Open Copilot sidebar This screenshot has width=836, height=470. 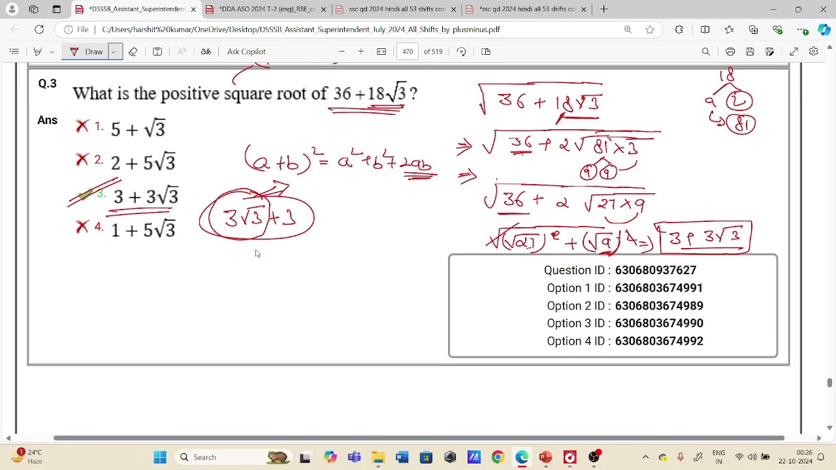coord(824,29)
